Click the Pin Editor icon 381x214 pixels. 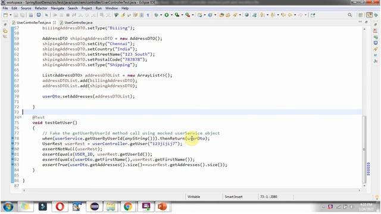pos(313,15)
